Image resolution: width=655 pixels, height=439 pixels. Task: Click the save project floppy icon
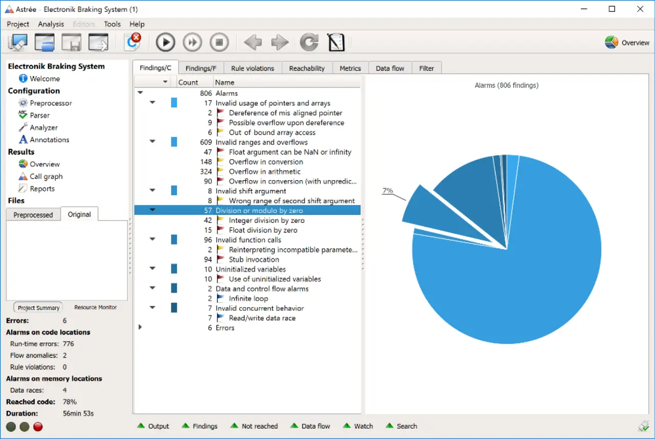tap(71, 42)
